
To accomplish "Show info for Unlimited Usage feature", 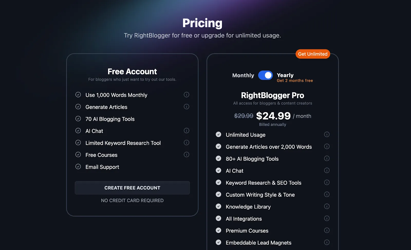I will (327, 135).
